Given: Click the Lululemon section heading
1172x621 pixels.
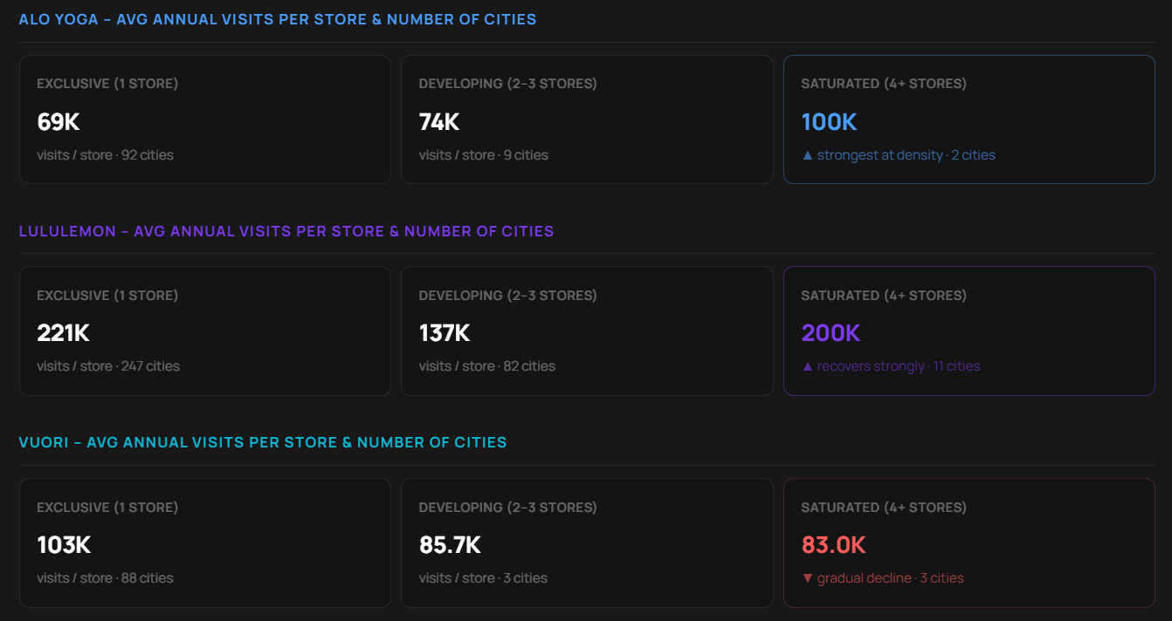Looking at the screenshot, I should (x=286, y=231).
